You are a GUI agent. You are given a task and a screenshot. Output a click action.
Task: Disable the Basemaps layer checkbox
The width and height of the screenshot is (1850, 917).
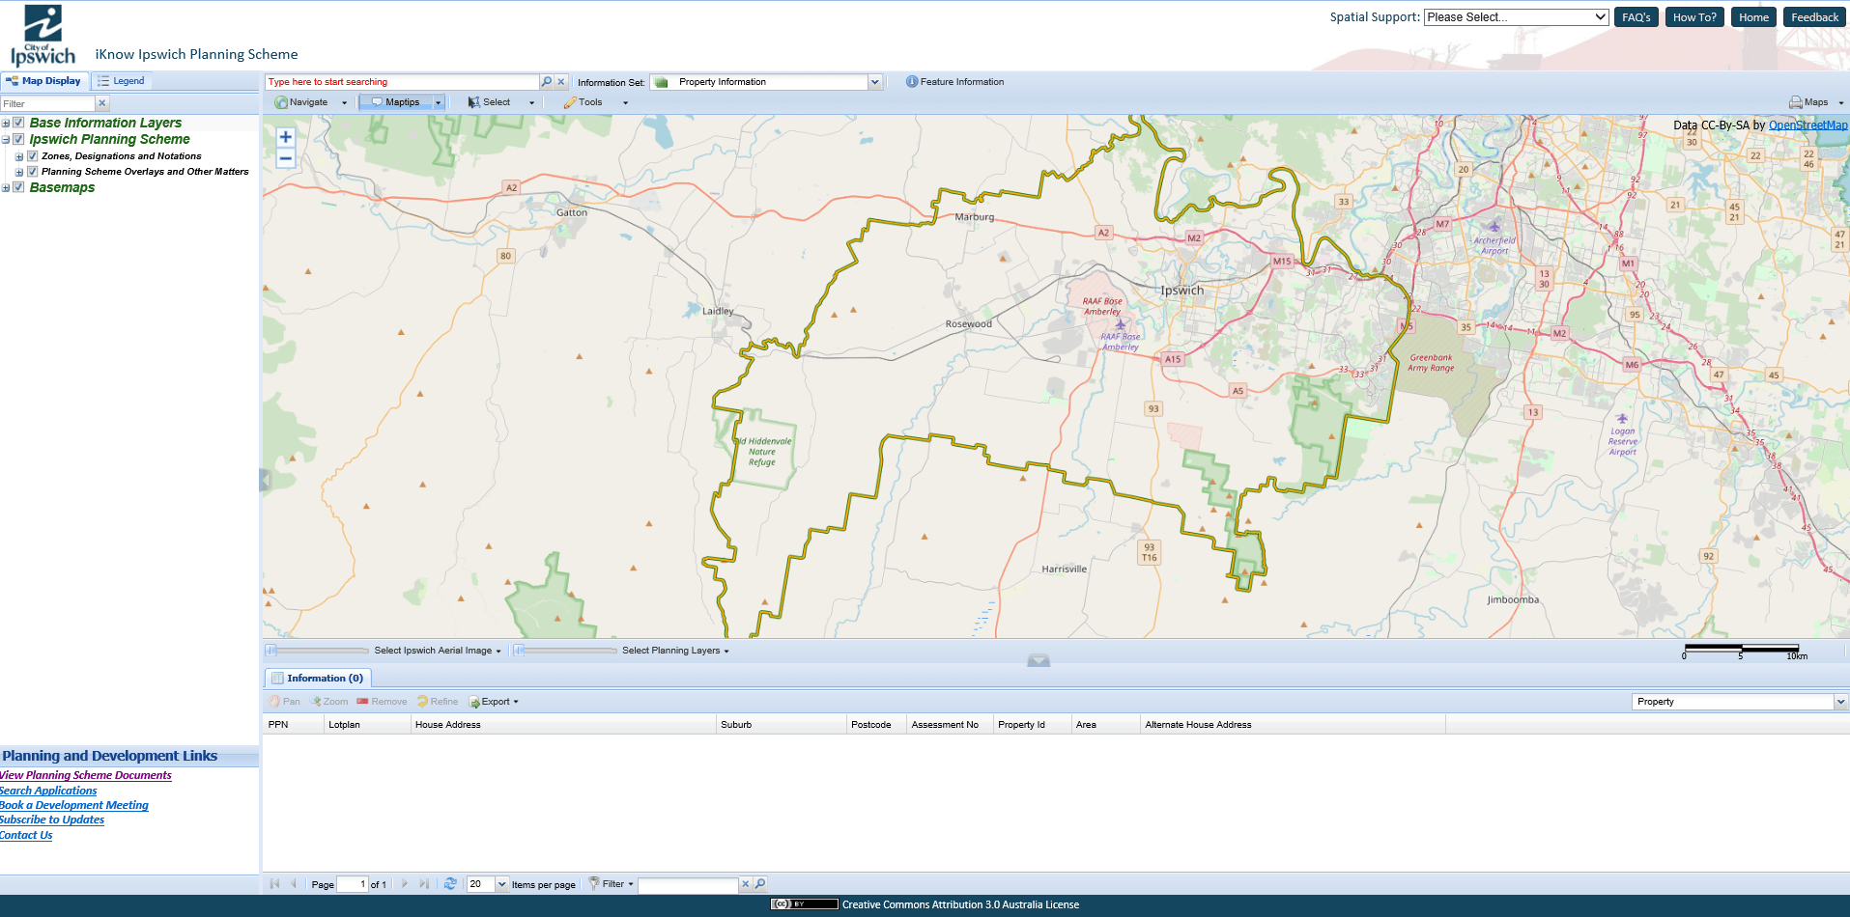(18, 187)
